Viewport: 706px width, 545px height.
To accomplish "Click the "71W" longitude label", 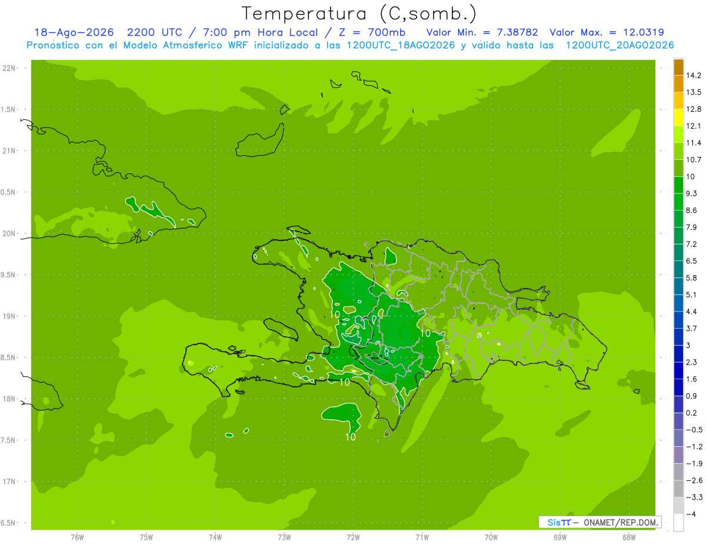I will (422, 537).
